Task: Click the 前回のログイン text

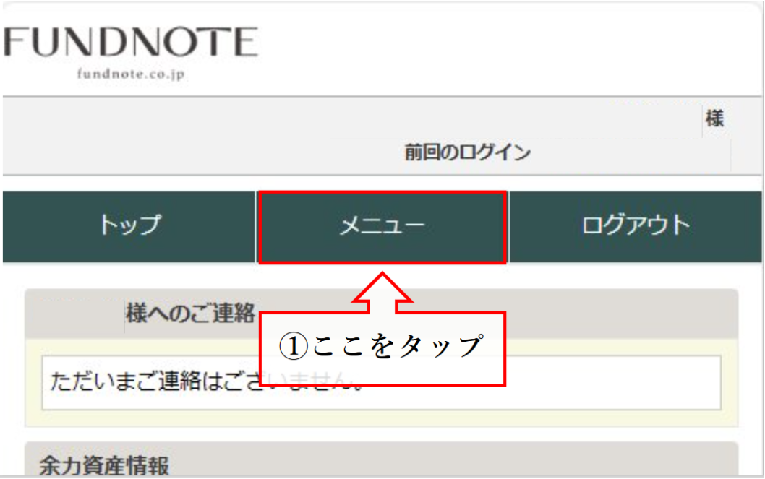Action: pos(467,152)
